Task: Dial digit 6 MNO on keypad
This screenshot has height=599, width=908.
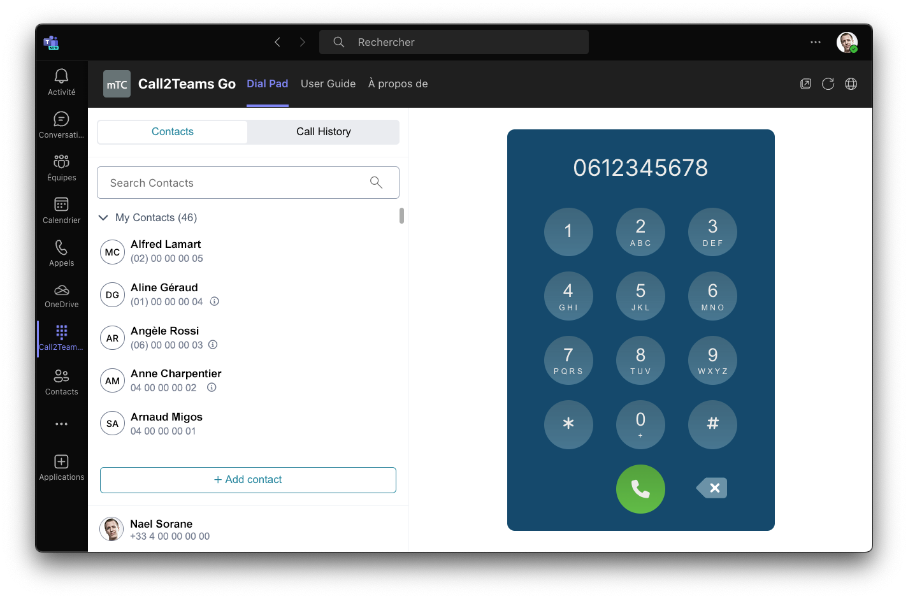Action: [712, 296]
